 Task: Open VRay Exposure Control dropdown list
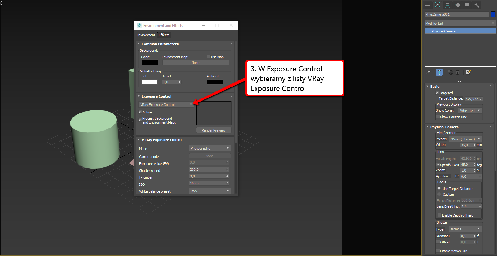click(166, 105)
